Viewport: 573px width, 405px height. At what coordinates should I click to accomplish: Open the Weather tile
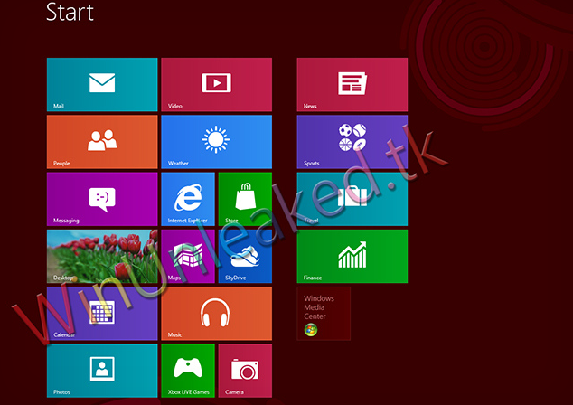216,142
